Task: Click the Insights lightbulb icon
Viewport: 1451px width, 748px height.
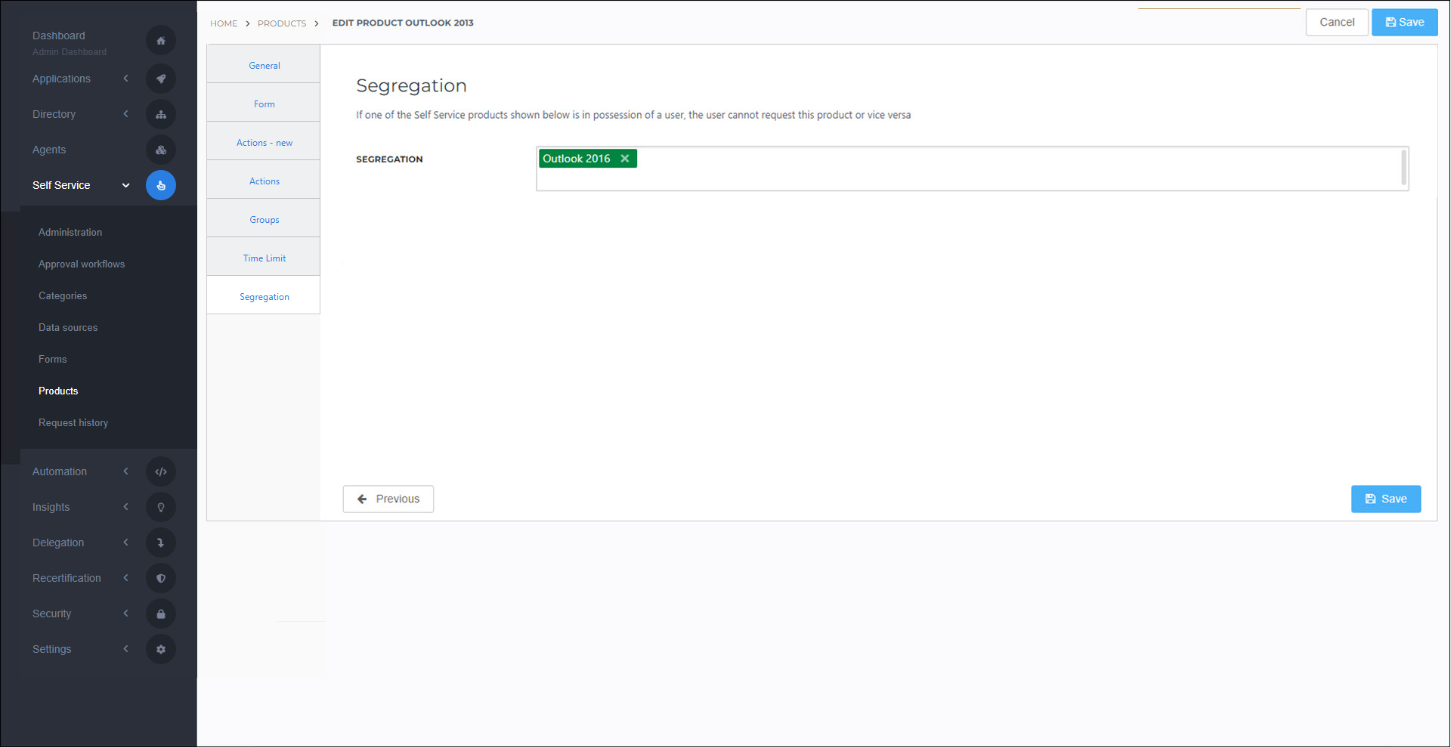Action: pyautogui.click(x=160, y=508)
